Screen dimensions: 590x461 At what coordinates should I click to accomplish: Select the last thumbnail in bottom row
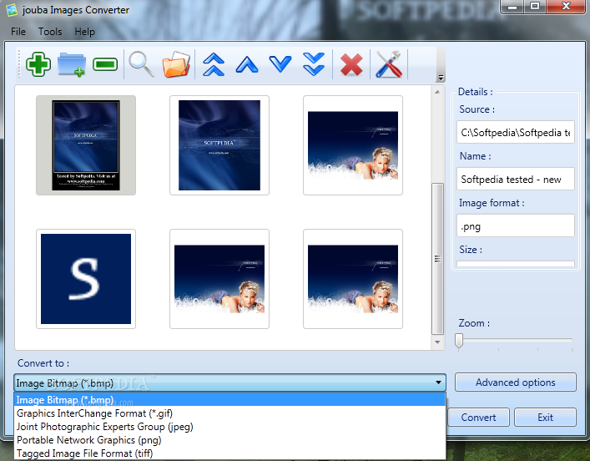click(353, 279)
